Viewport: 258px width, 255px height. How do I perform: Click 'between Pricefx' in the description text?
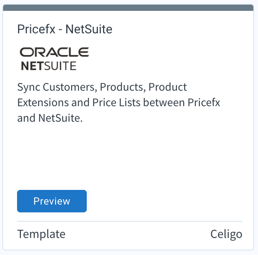click(x=182, y=102)
